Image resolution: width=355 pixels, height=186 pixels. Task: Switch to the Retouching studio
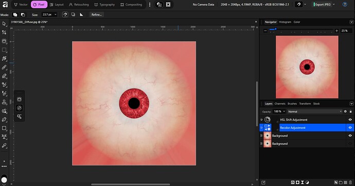click(x=79, y=5)
